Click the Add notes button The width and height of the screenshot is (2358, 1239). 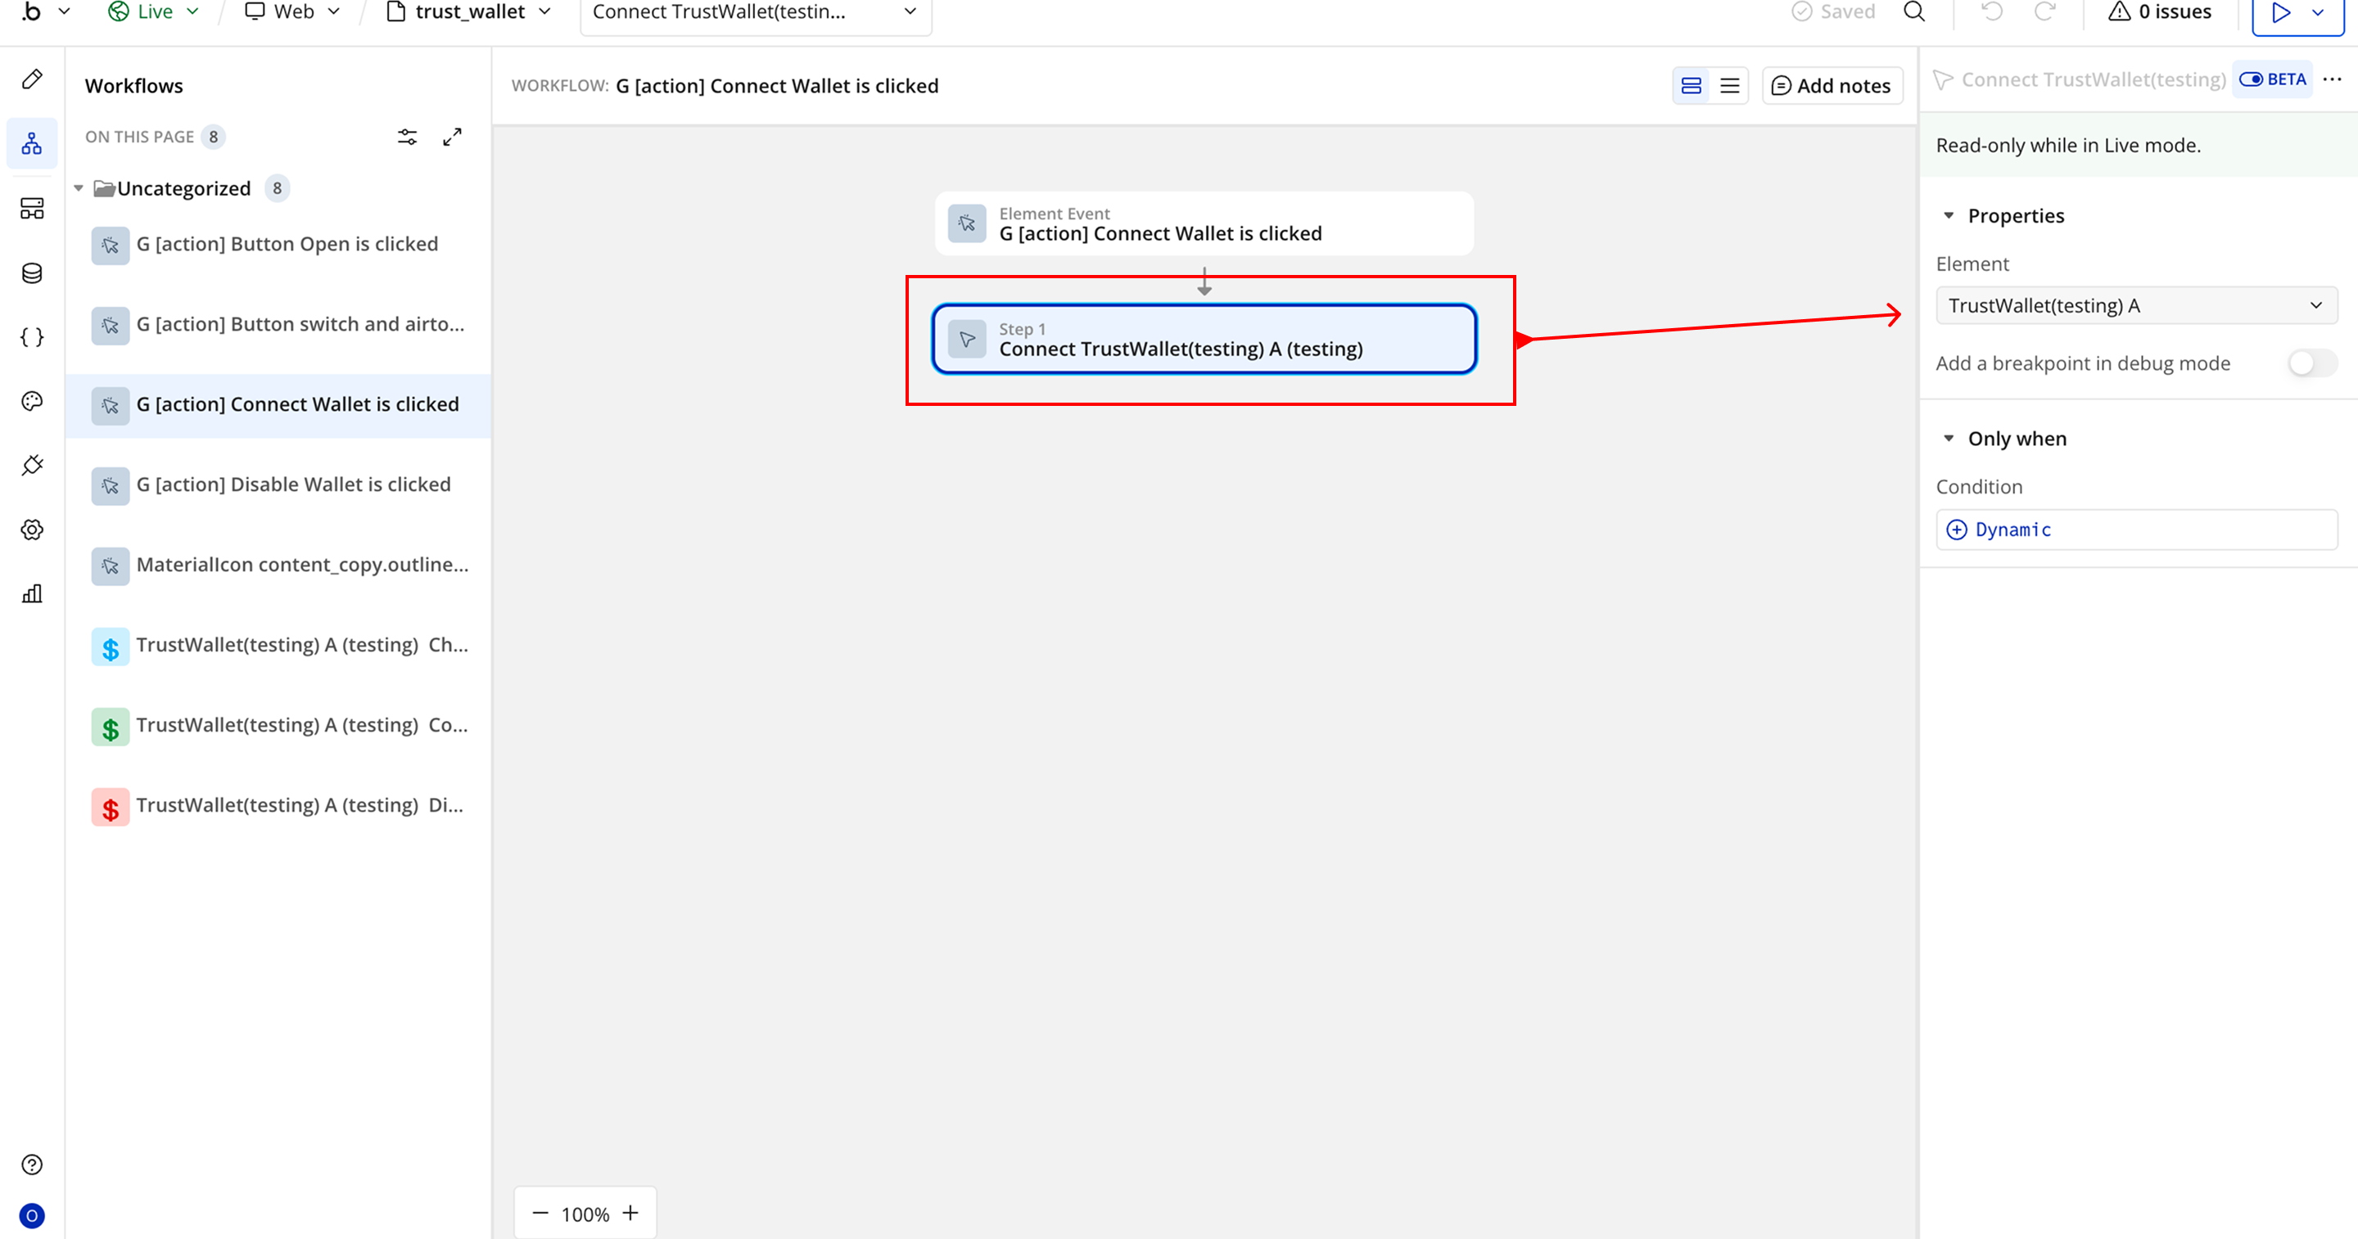[1832, 86]
